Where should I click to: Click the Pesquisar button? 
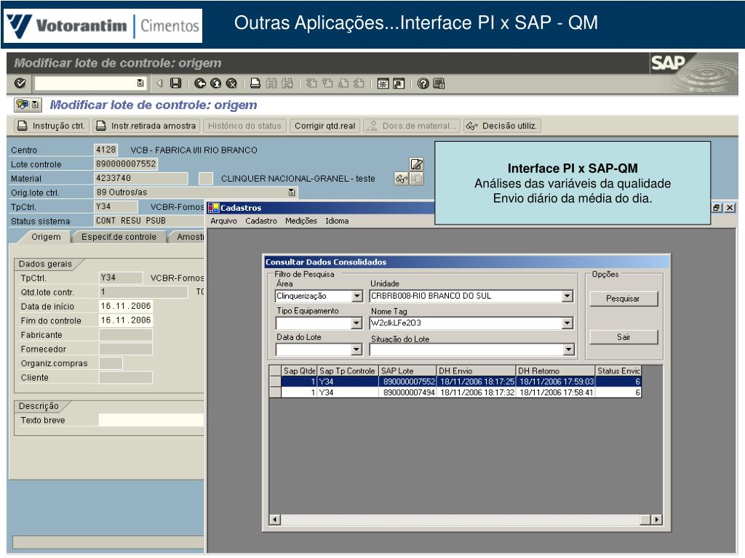[624, 299]
